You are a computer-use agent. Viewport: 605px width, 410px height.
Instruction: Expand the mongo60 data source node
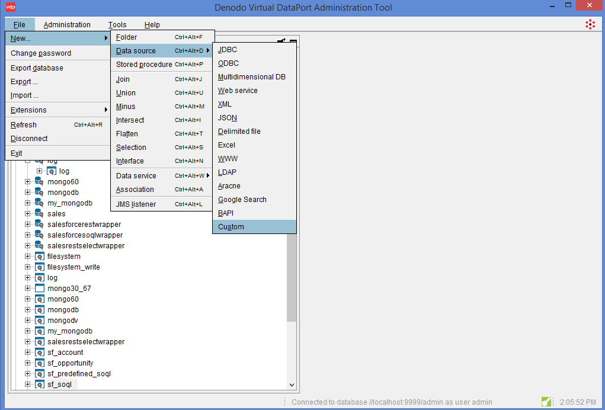(x=27, y=181)
